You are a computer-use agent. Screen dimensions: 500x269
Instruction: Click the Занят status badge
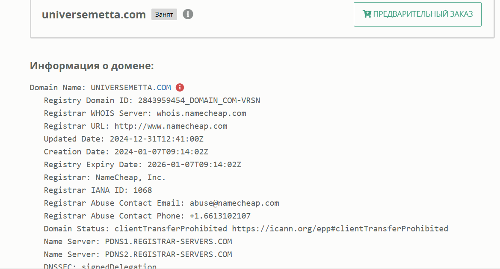(164, 15)
